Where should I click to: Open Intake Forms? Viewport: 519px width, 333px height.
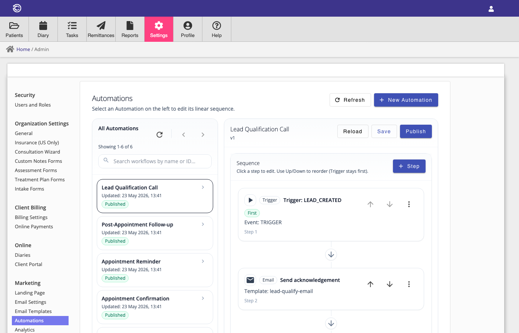click(x=29, y=189)
